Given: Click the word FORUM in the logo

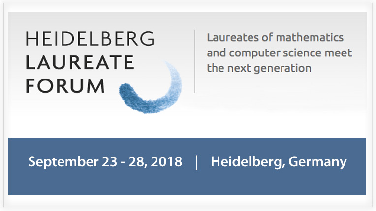Looking at the screenshot, I should 65,86.
